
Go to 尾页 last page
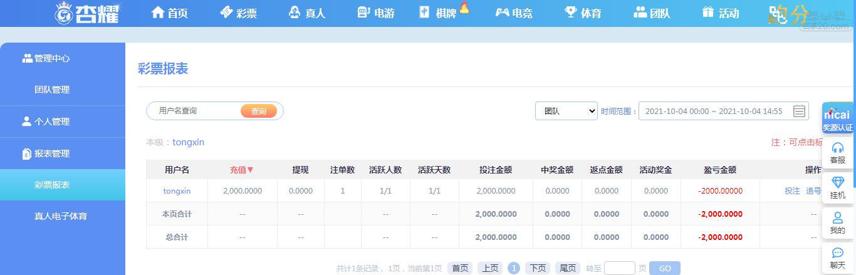[568, 268]
